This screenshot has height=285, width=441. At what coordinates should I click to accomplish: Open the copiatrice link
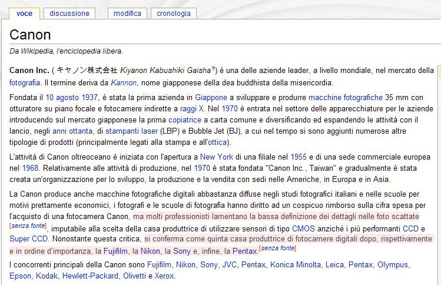tap(185, 120)
